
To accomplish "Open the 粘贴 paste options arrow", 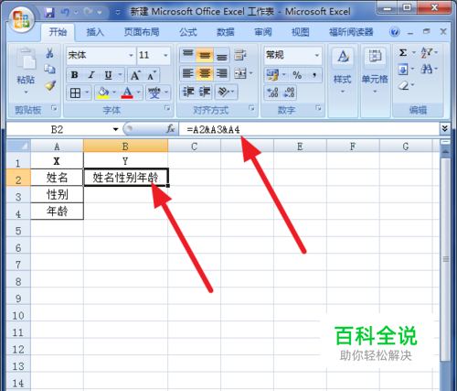I will click(x=26, y=92).
